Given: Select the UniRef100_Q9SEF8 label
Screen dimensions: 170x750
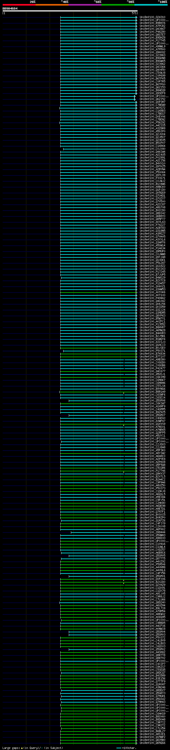Looking at the screenshot, I should click(x=152, y=93).
